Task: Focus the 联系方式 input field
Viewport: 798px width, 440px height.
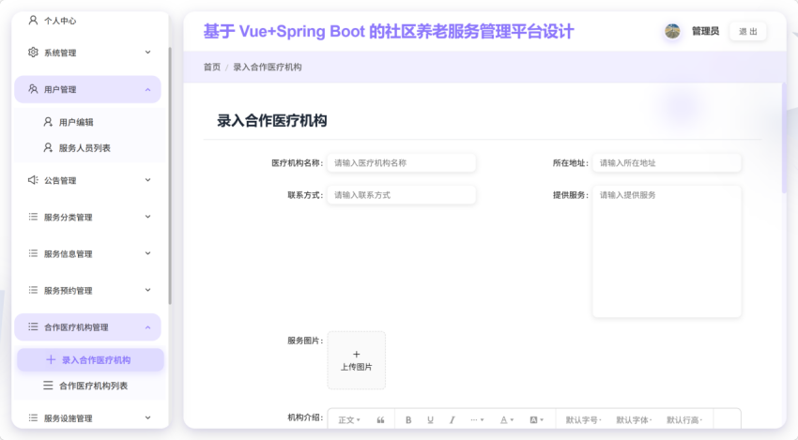Action: pyautogui.click(x=401, y=195)
